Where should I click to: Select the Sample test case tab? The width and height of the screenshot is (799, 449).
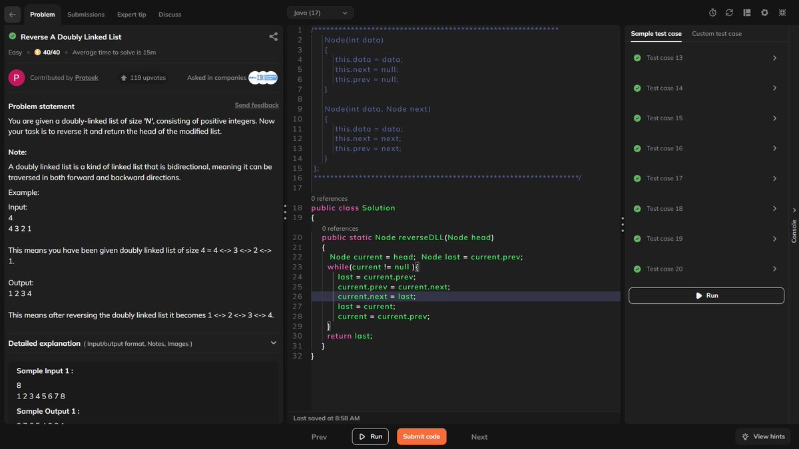[x=656, y=33]
